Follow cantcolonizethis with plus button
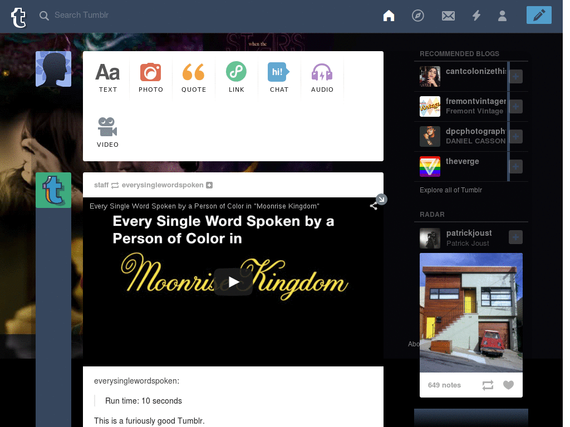Screen dimensions: 570x427 [x=515, y=76]
